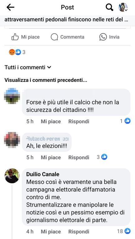
Task: Open the profile avatar menu at top right
Action: point(123,7)
